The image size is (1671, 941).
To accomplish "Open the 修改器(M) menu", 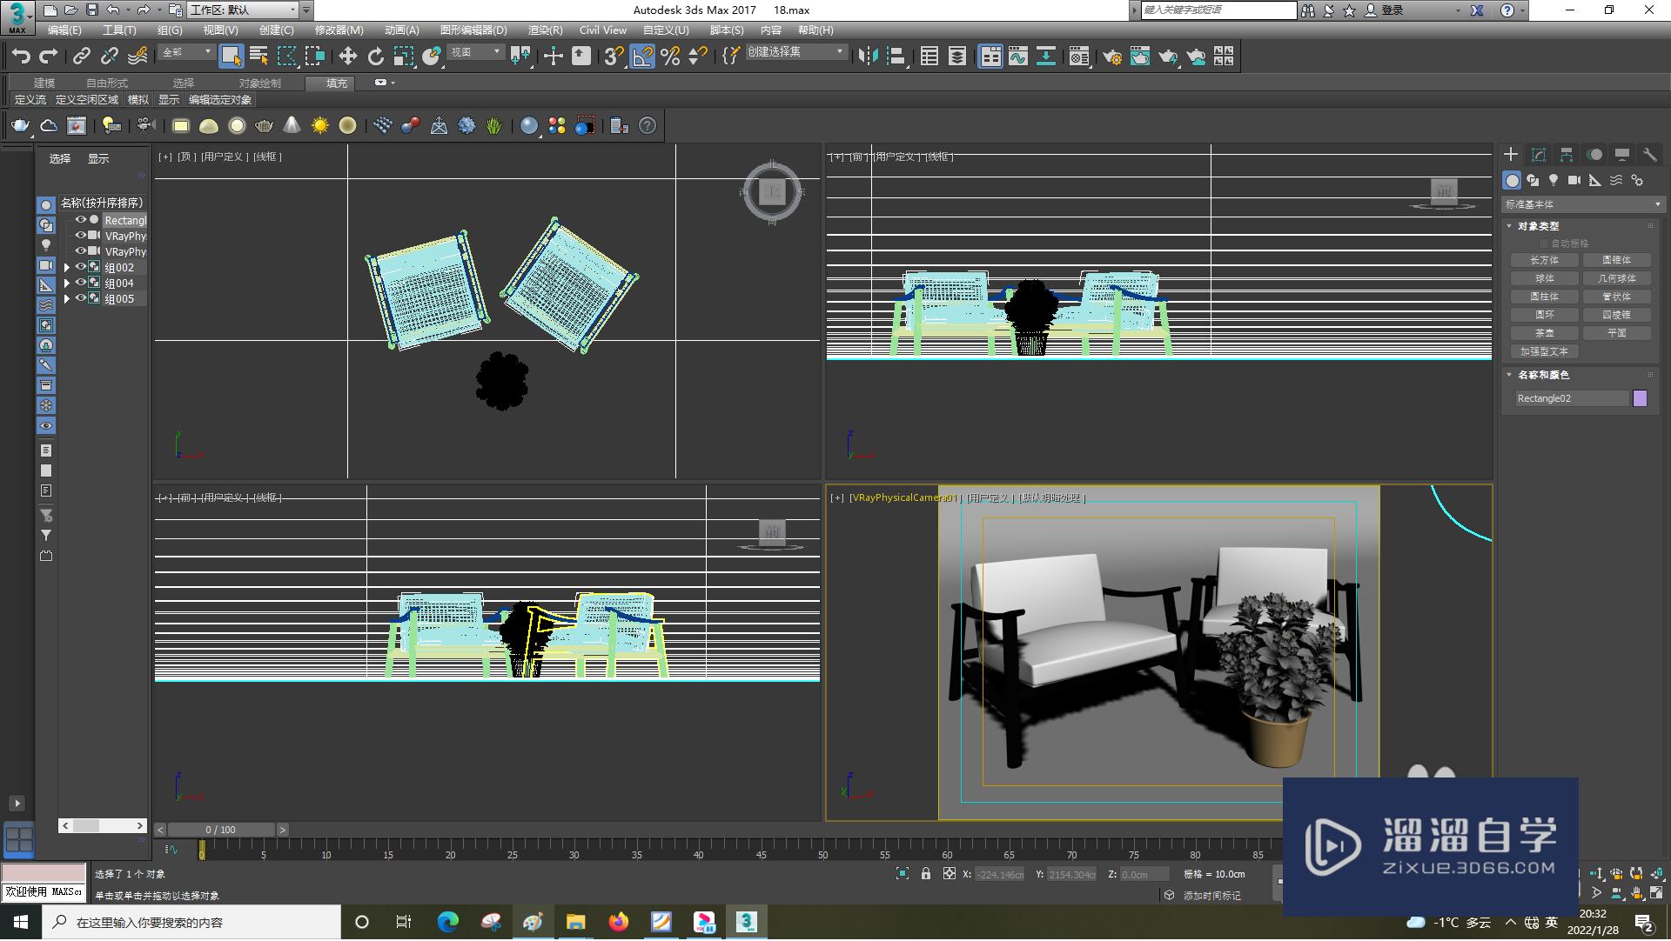I will (x=339, y=30).
